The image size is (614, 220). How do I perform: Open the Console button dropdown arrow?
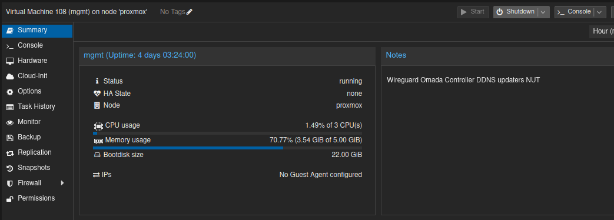599,12
